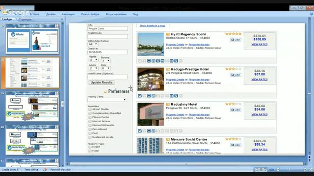The width and height of the screenshot is (314, 176).
Task: Open PowerPoint help question icon
Action: [312, 14]
